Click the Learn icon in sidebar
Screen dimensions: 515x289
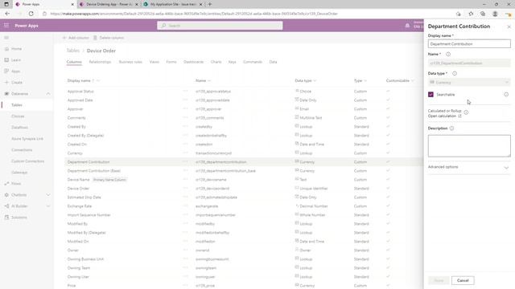(x=6, y=60)
